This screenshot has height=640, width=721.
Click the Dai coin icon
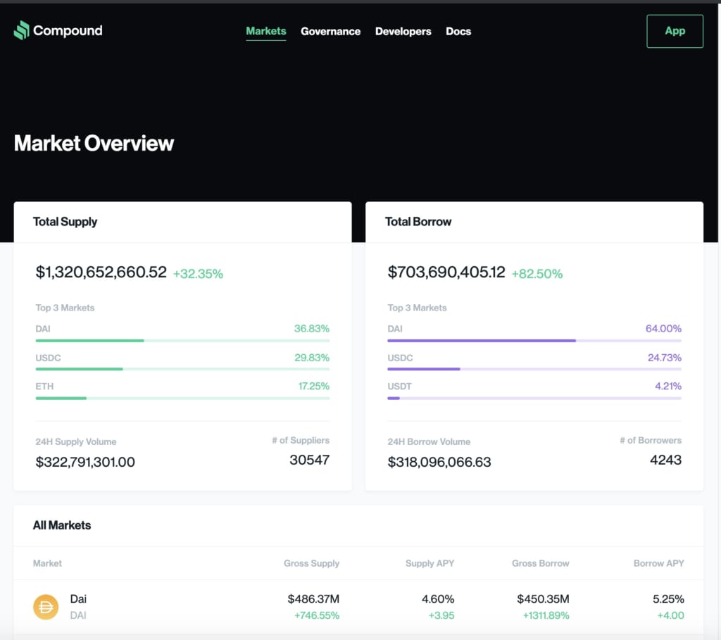pyautogui.click(x=46, y=607)
